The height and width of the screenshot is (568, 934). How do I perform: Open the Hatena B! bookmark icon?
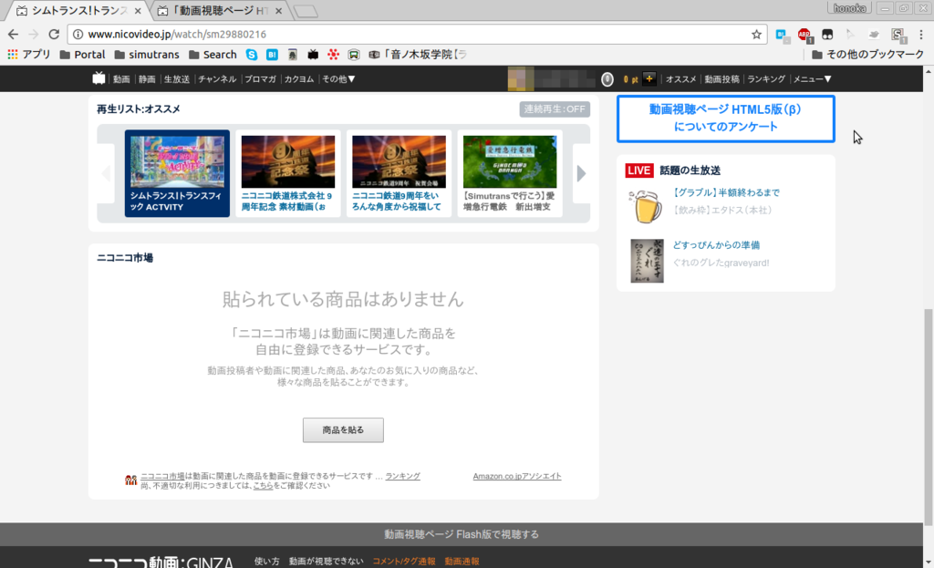[x=272, y=55]
